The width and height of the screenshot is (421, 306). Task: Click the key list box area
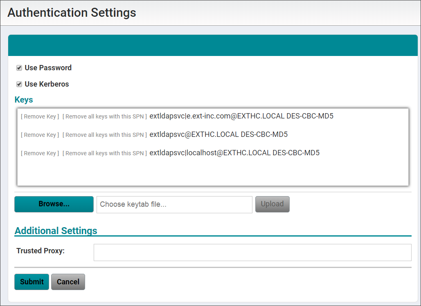point(213,172)
